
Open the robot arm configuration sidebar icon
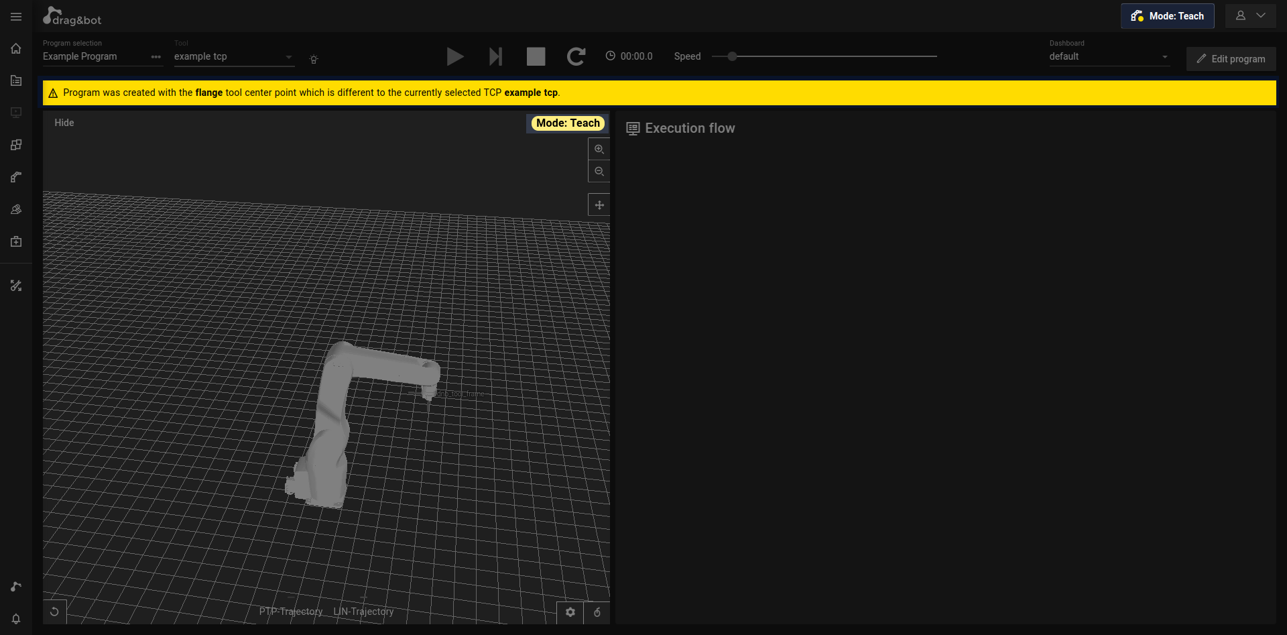(16, 177)
